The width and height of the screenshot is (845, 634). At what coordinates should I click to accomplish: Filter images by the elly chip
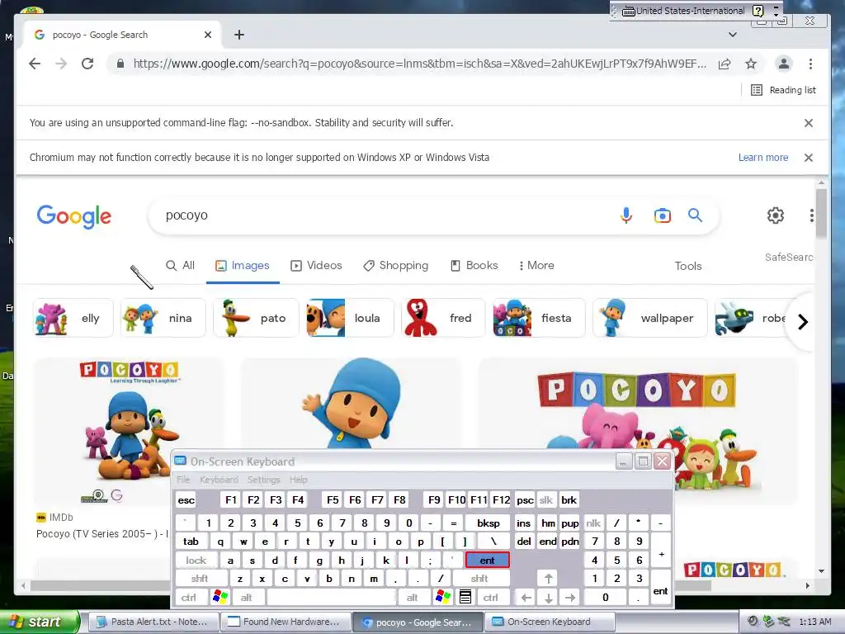(x=73, y=318)
